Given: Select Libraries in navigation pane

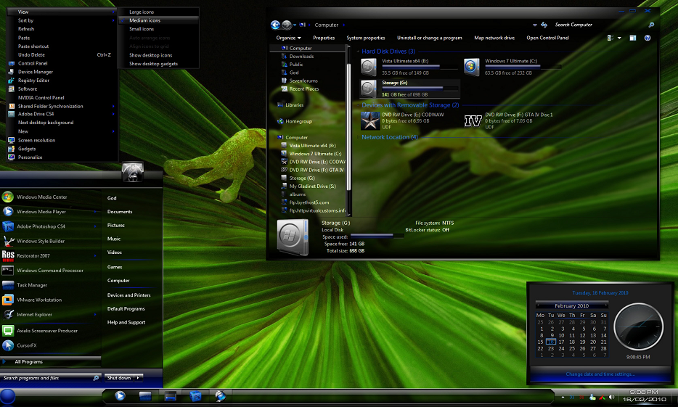Looking at the screenshot, I should [294, 105].
